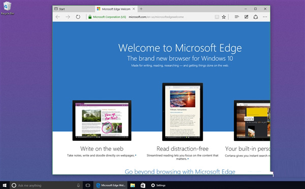Click the Cortana microphone icon
305x189 pixels.
tap(78, 185)
